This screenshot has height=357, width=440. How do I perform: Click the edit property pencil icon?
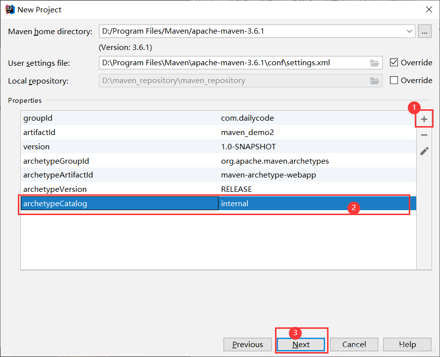tap(424, 151)
